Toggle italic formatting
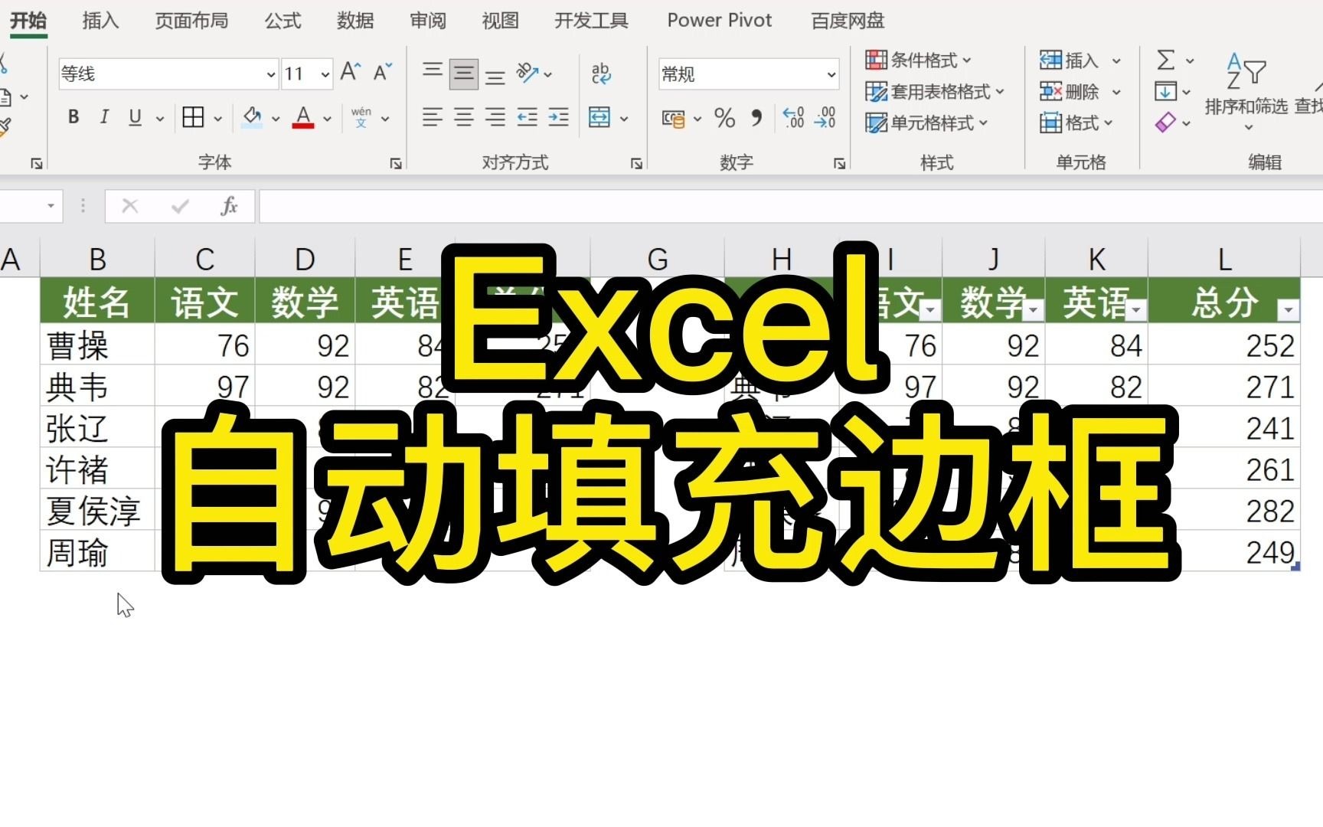Viewport: 1323px width, 827px height. point(104,117)
